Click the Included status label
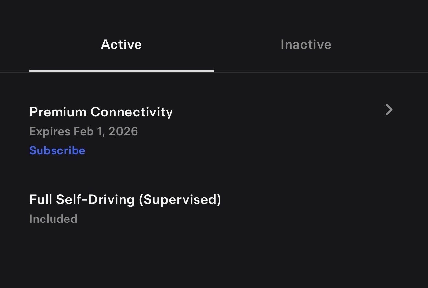 tap(53, 219)
